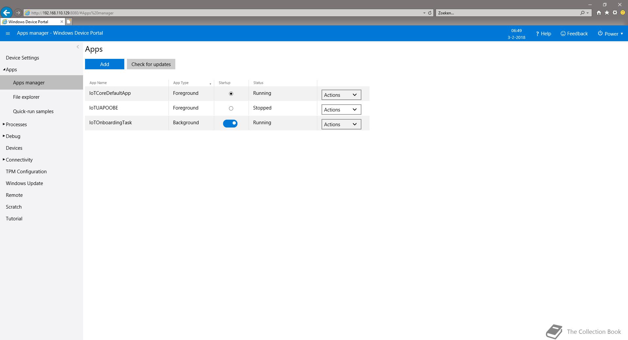Screen dimensions: 628x340
Task: Click the browser forward arrow
Action: pyautogui.click(x=18, y=13)
